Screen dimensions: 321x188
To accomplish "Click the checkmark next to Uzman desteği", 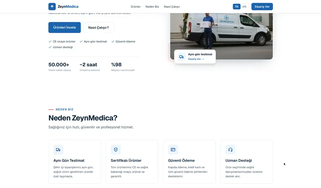I will (50, 47).
